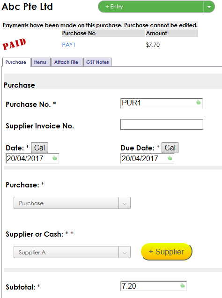Image resolution: width=222 pixels, height=298 pixels.
Task: Click the green + Entry button
Action: pyautogui.click(x=151, y=7)
